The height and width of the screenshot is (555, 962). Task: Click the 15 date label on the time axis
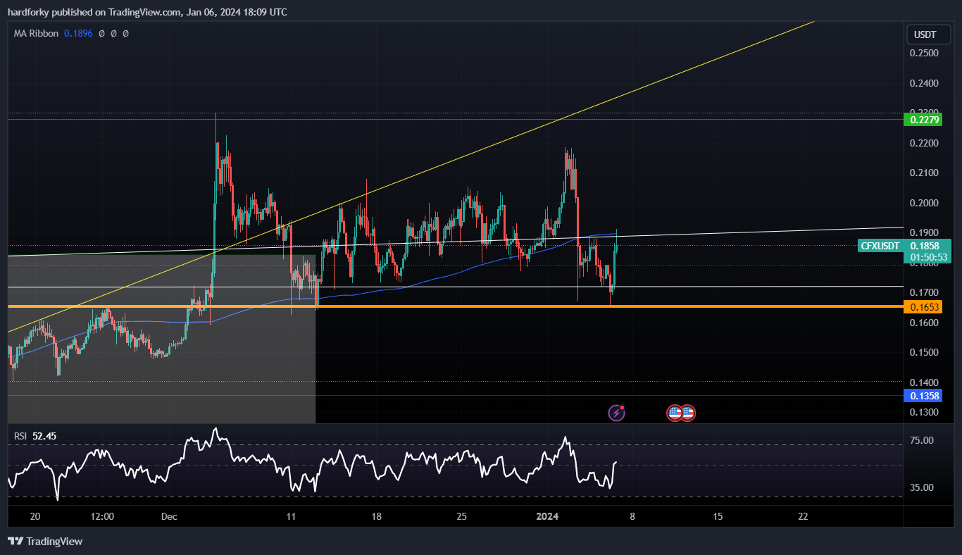click(718, 516)
